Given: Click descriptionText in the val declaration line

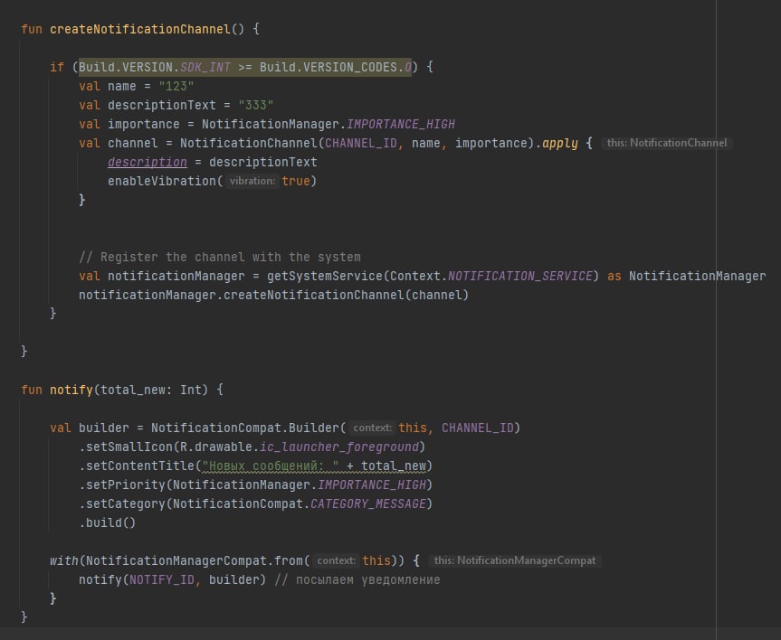Looking at the screenshot, I should click(x=162, y=105).
